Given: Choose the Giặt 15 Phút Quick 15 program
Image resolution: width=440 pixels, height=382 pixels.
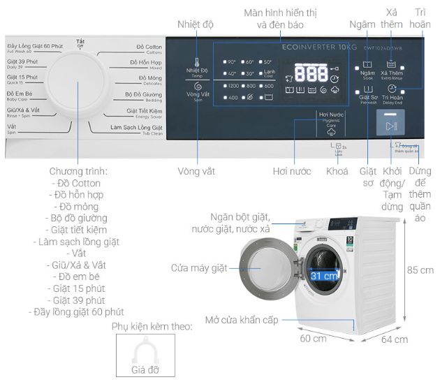Looking at the screenshot, I should (x=22, y=79).
